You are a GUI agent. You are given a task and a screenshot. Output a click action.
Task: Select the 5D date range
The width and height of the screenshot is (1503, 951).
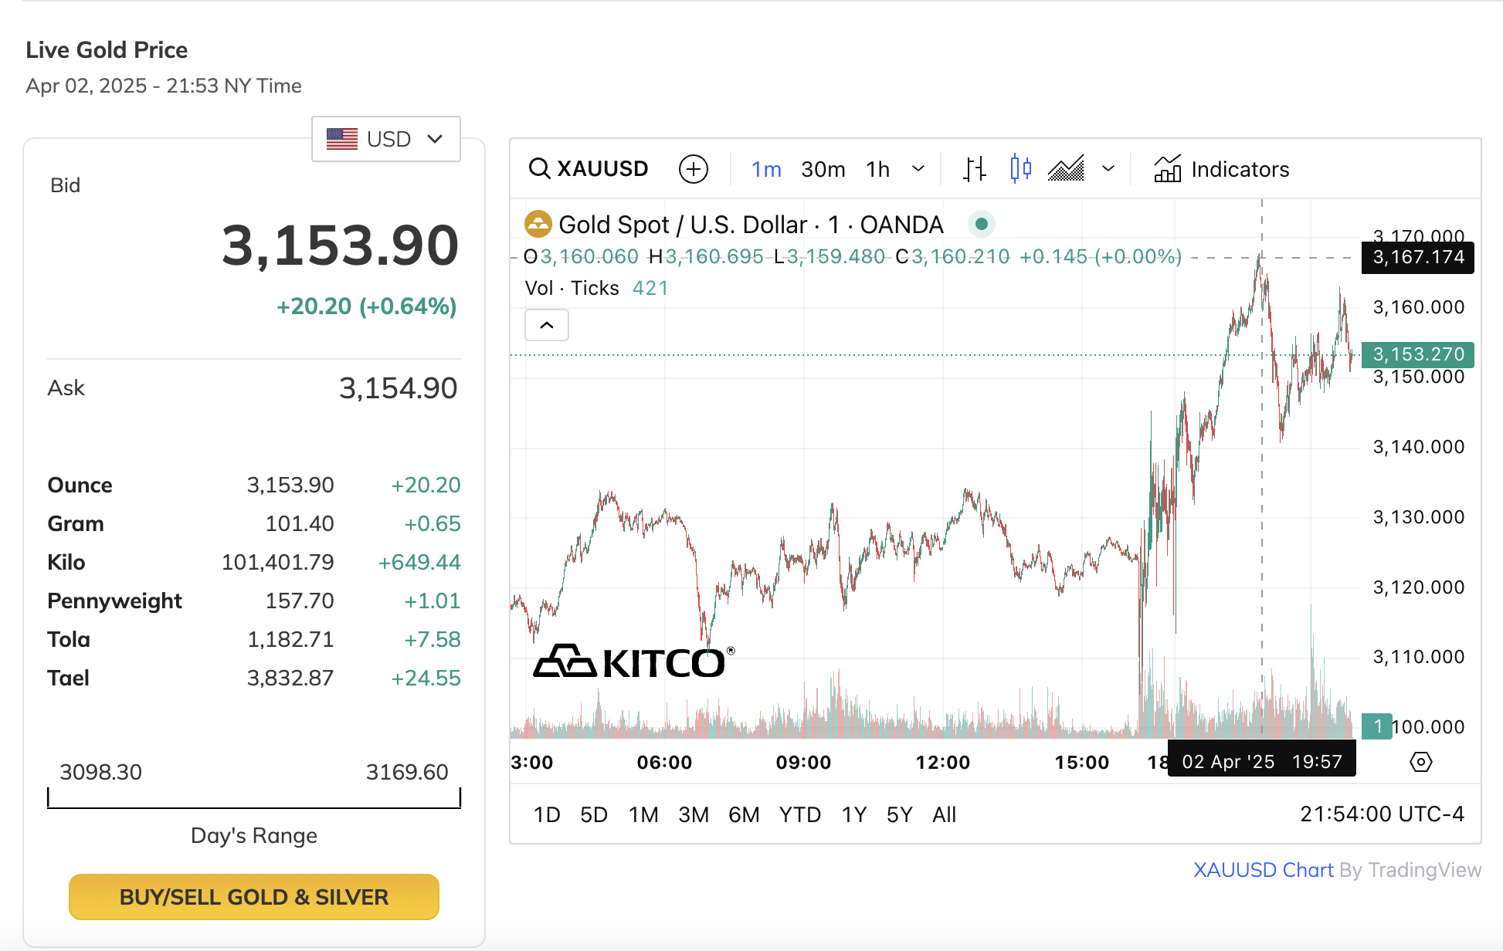tap(593, 814)
